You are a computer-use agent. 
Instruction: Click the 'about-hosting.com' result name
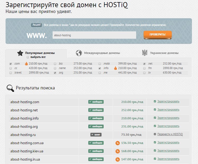pos(25,102)
